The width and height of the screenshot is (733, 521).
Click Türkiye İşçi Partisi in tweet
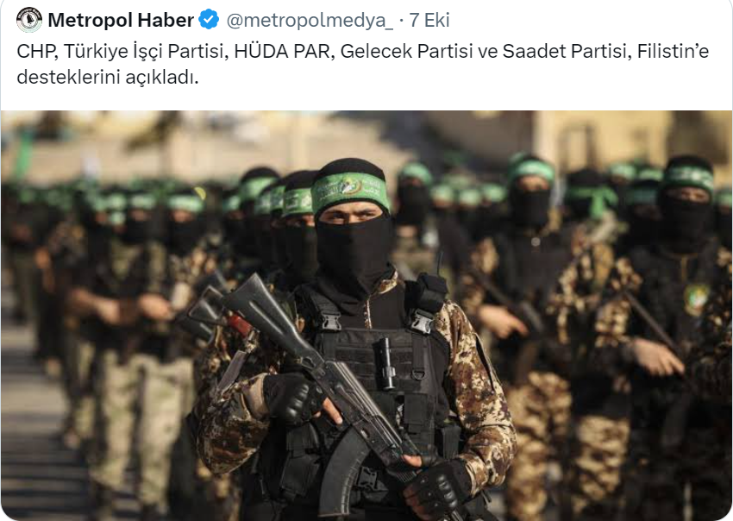[x=145, y=51]
